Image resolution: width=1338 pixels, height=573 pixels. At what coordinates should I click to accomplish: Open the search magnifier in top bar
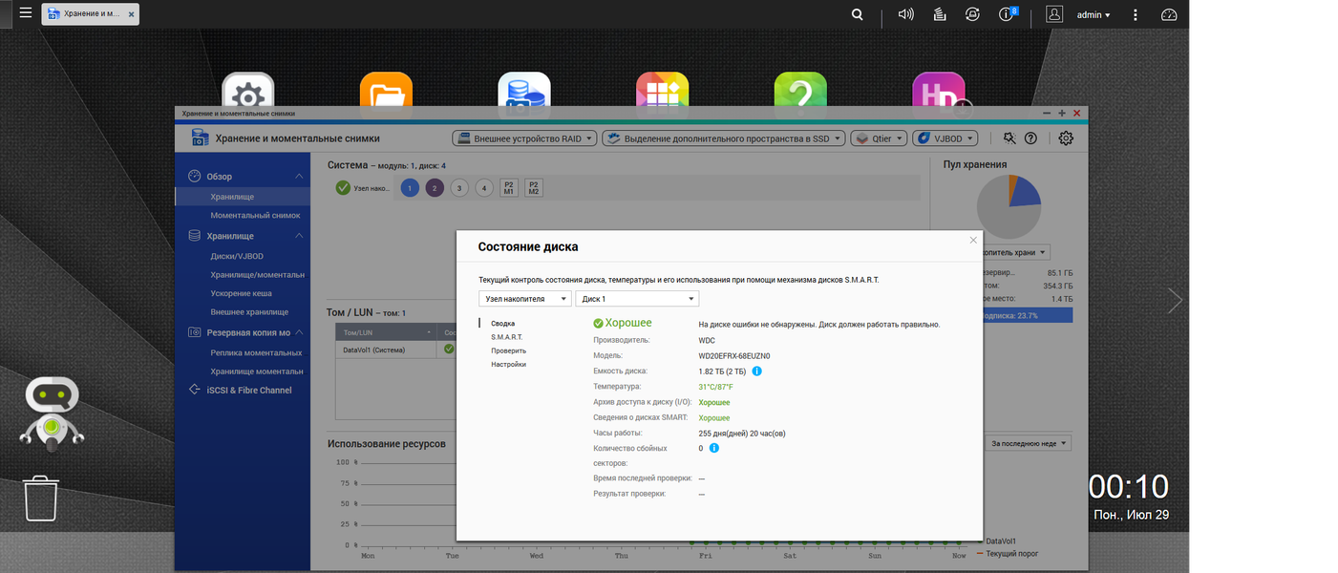[x=858, y=14]
